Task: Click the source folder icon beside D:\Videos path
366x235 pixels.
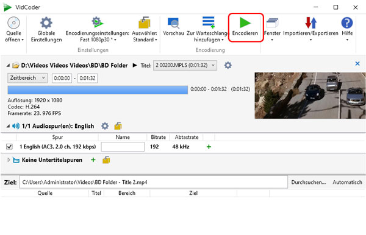Action: click(16, 65)
